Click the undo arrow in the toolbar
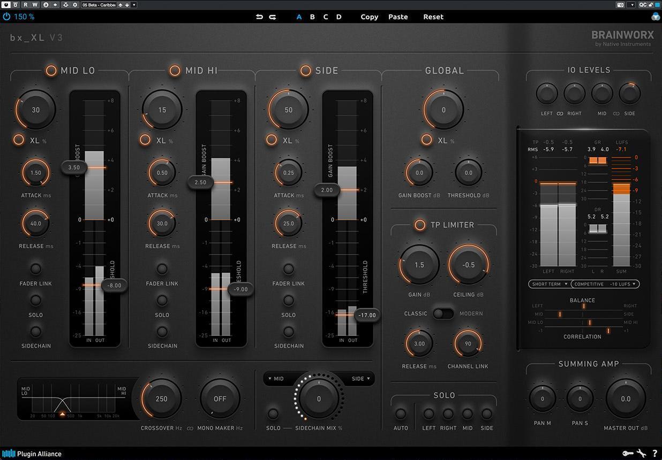Viewport: 662px width, 460px height. click(259, 17)
